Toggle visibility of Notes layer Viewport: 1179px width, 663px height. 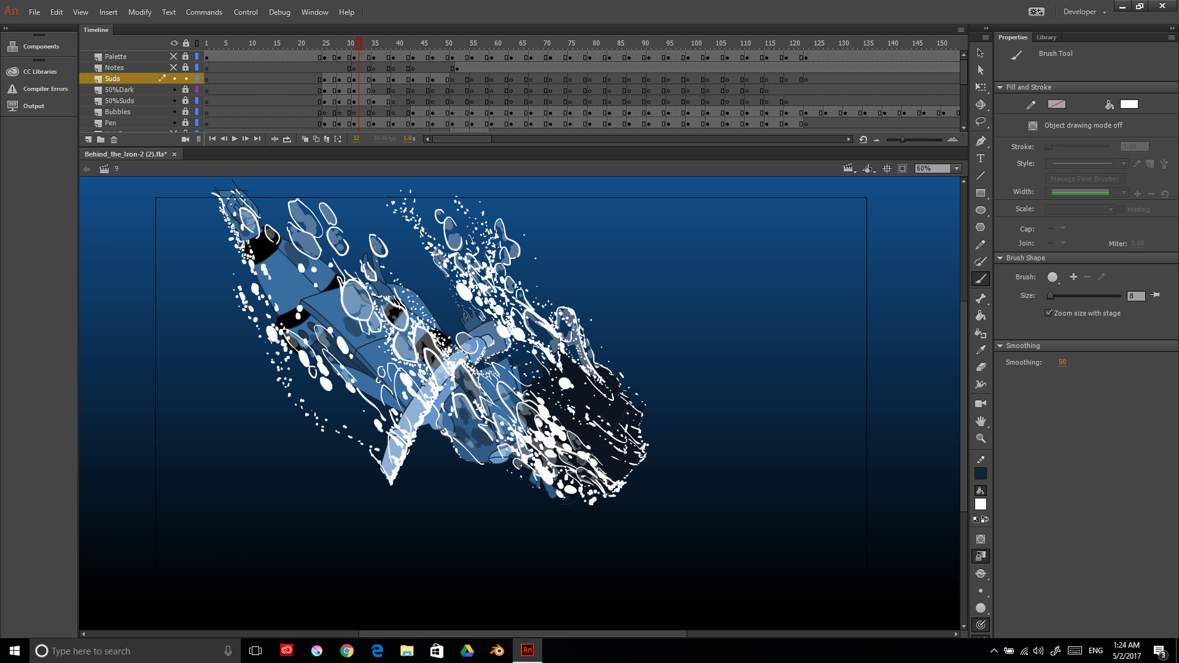[x=174, y=68]
